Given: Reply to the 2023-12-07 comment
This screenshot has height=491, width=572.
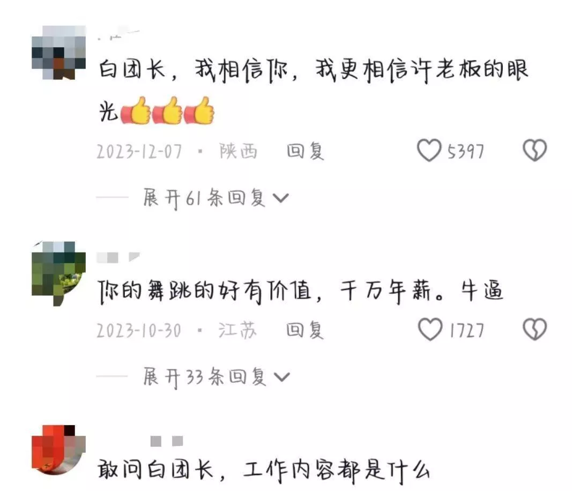Looking at the screenshot, I should click(x=305, y=151).
